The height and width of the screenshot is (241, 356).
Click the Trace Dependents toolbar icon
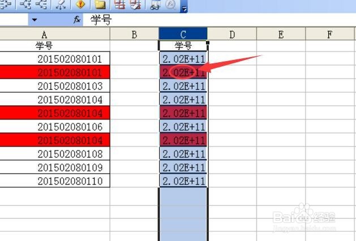point(25,5)
